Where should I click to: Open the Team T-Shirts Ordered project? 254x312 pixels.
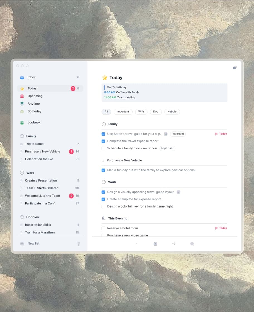coord(50,188)
